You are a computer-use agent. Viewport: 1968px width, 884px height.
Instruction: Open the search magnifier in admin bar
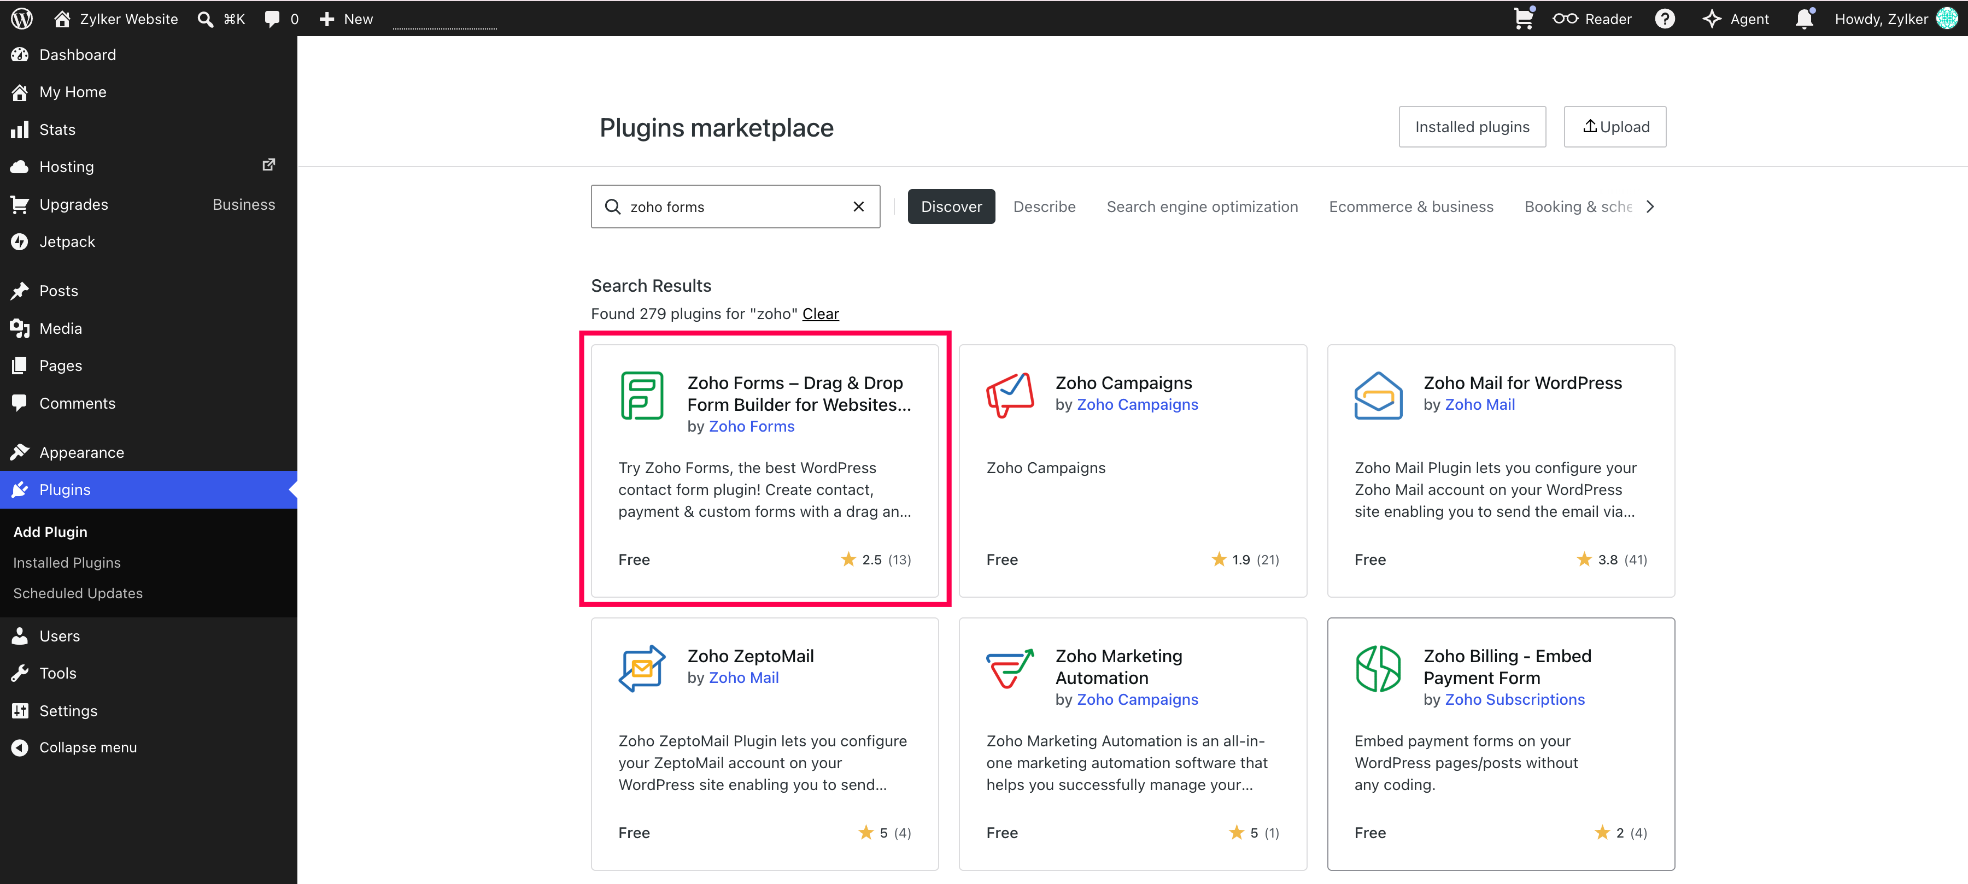click(205, 19)
